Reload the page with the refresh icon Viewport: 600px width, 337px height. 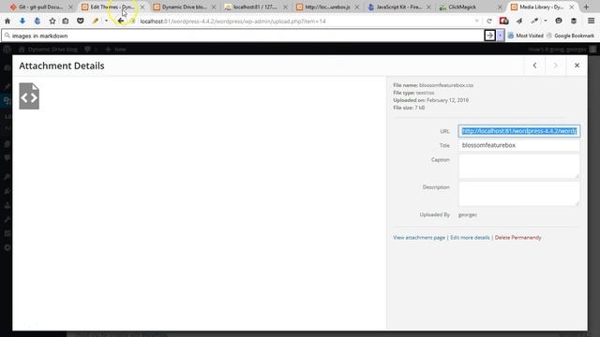coord(489,21)
